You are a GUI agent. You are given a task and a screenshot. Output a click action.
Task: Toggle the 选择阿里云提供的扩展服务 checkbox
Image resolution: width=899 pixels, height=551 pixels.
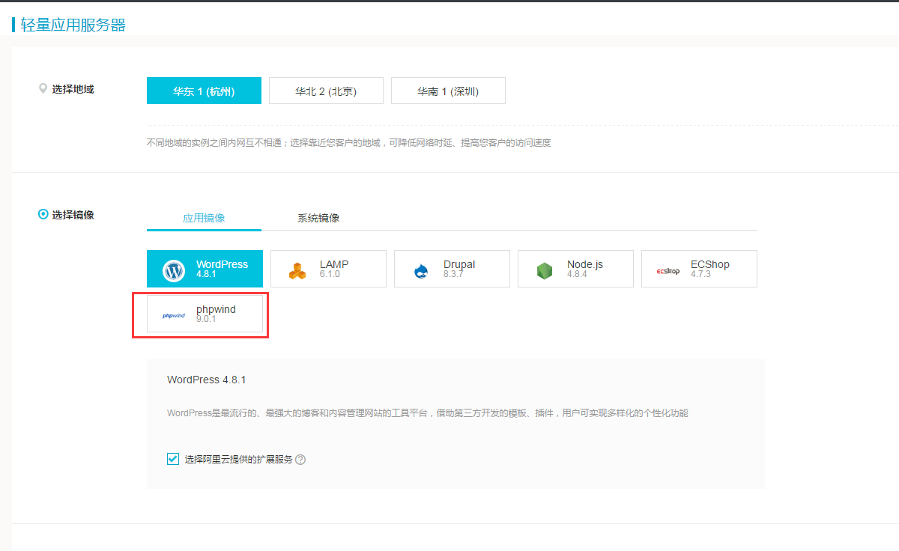[x=173, y=459]
